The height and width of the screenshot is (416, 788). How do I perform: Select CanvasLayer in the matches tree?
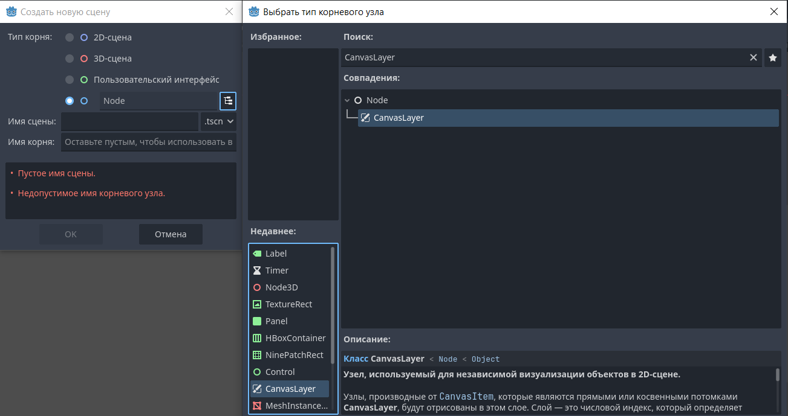[399, 118]
